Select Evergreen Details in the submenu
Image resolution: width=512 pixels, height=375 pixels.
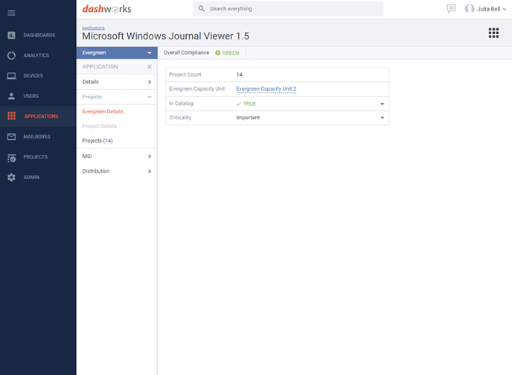(103, 112)
